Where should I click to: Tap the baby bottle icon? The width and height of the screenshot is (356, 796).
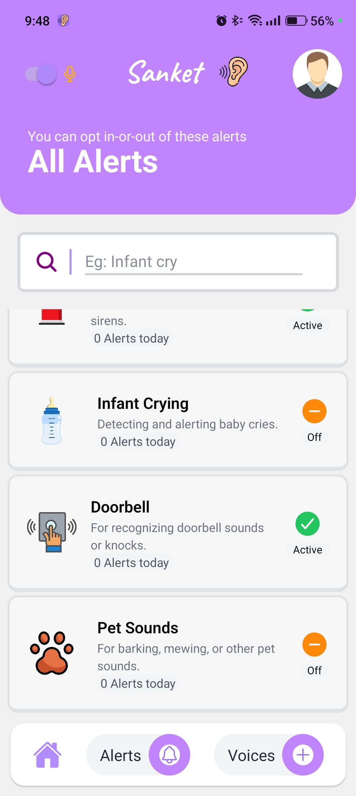point(51,421)
